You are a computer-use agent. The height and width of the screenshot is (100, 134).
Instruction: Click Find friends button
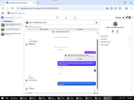point(118,18)
